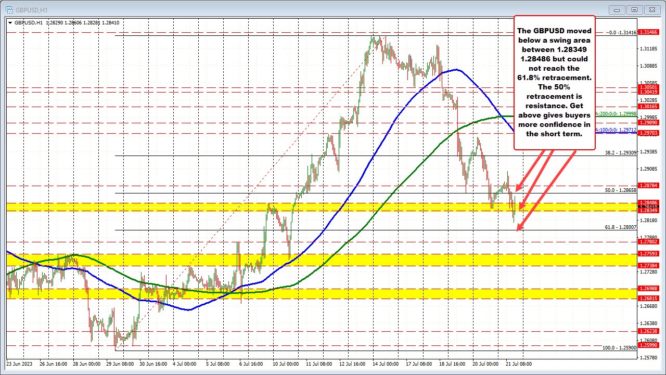
Task: Click 14 Jul 00:00 on time axis
Action: coord(385,364)
